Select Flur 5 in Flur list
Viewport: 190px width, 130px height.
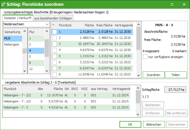(x=30, y=57)
